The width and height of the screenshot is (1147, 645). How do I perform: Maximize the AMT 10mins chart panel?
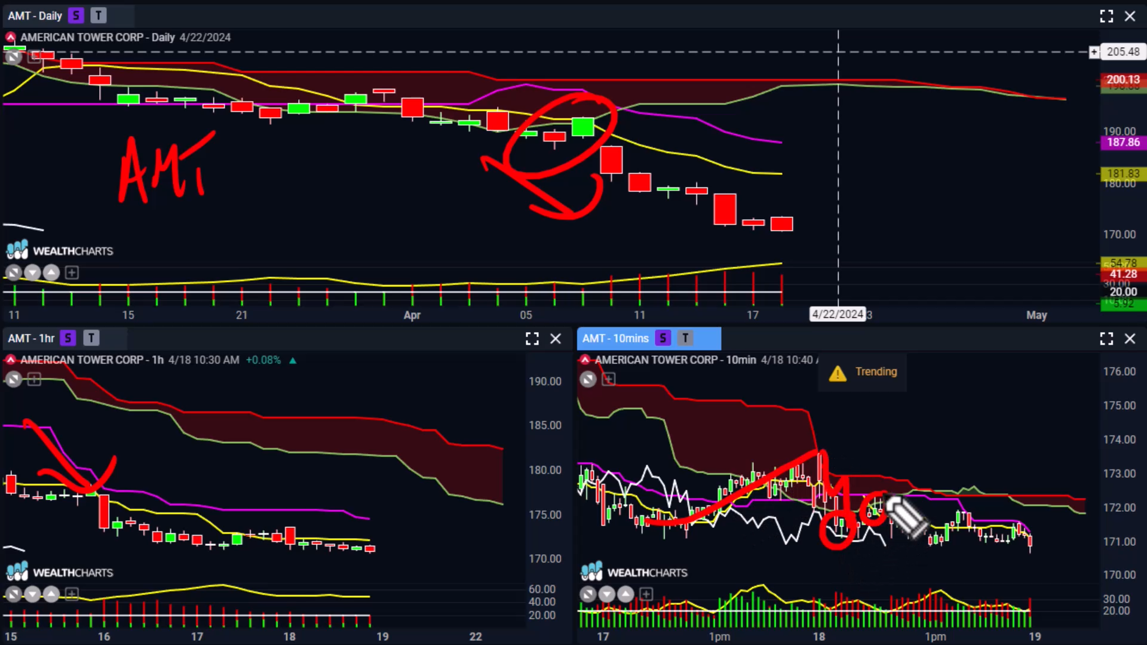pos(1106,339)
